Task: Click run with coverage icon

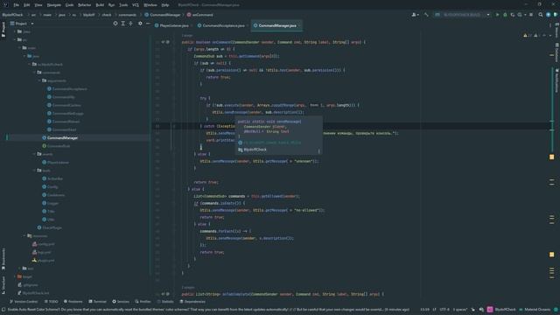Action: coord(513,15)
